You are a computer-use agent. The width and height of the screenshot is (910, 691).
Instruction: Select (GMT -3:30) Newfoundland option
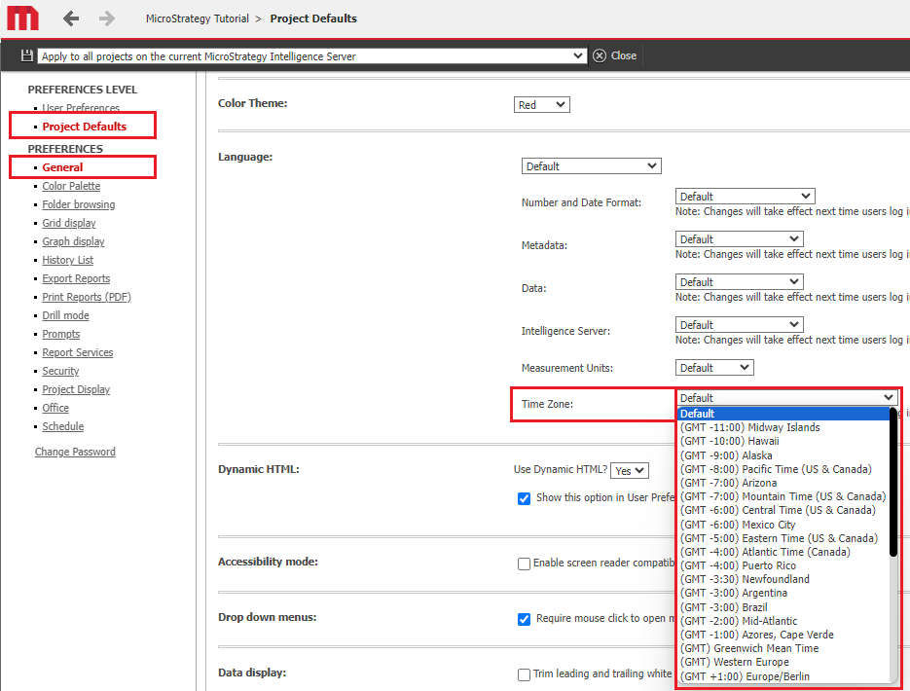[x=783, y=580]
